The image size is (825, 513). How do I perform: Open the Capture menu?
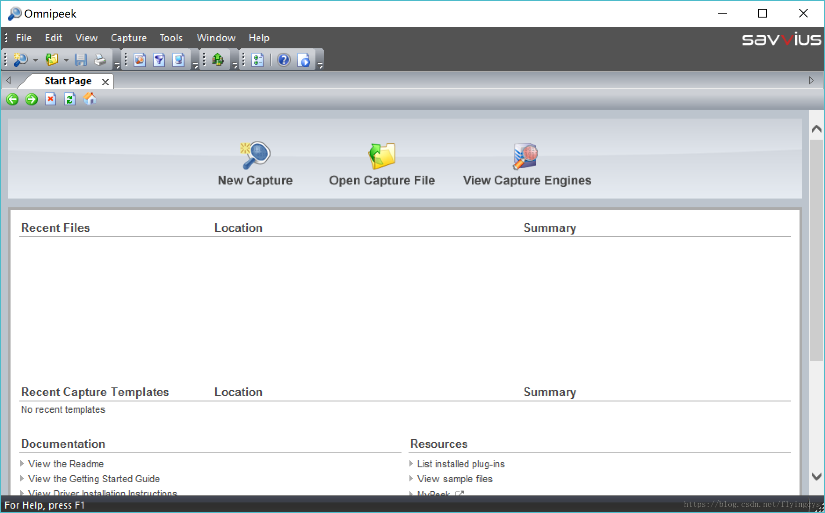[x=129, y=38]
